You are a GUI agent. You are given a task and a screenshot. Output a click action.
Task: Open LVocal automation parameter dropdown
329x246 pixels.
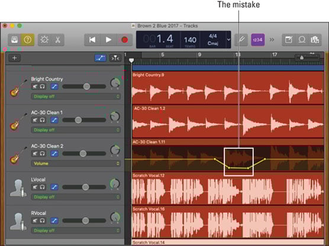(x=76, y=197)
